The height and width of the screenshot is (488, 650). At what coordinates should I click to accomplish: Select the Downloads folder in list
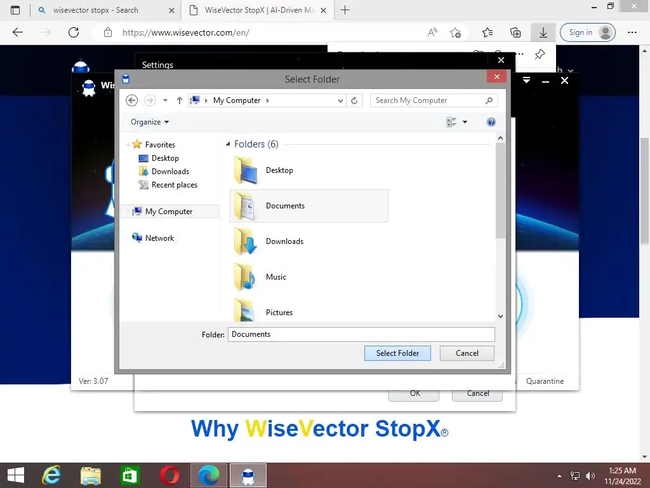(309, 241)
